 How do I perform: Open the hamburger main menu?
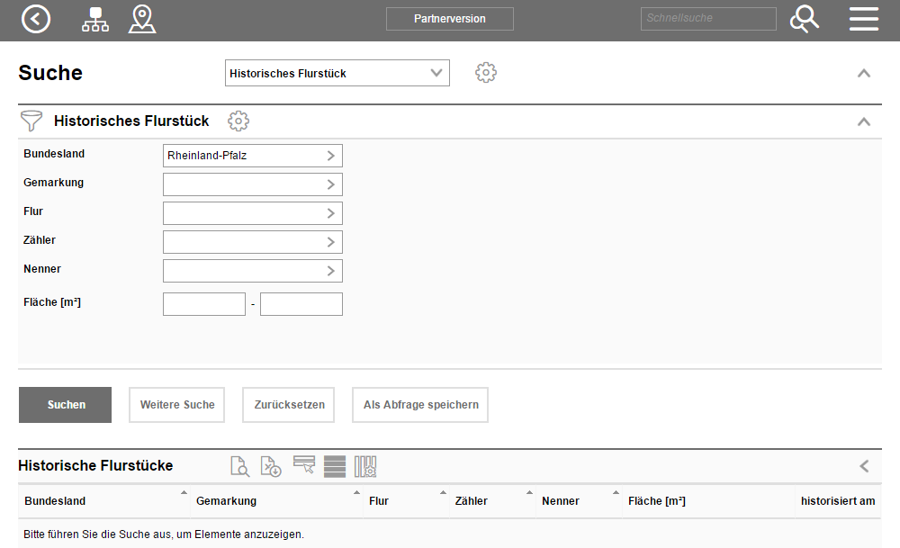pos(864,19)
